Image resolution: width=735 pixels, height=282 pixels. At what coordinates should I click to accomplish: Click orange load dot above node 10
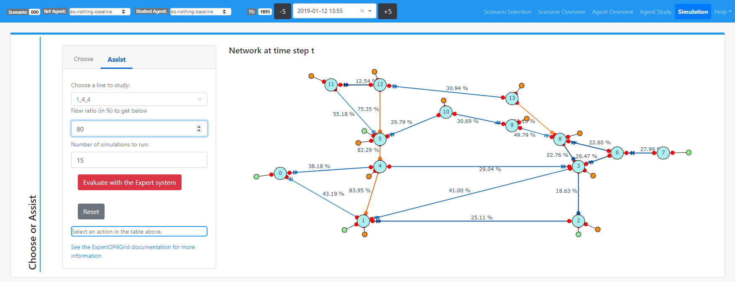444,101
